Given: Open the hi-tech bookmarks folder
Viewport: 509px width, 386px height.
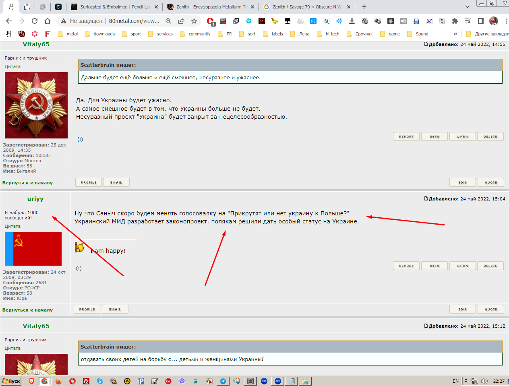Looking at the screenshot, I should click(328, 34).
